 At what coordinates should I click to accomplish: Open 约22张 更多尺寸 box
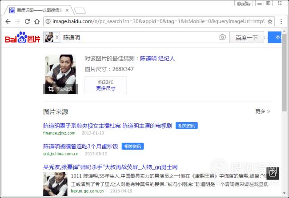pos(106,85)
